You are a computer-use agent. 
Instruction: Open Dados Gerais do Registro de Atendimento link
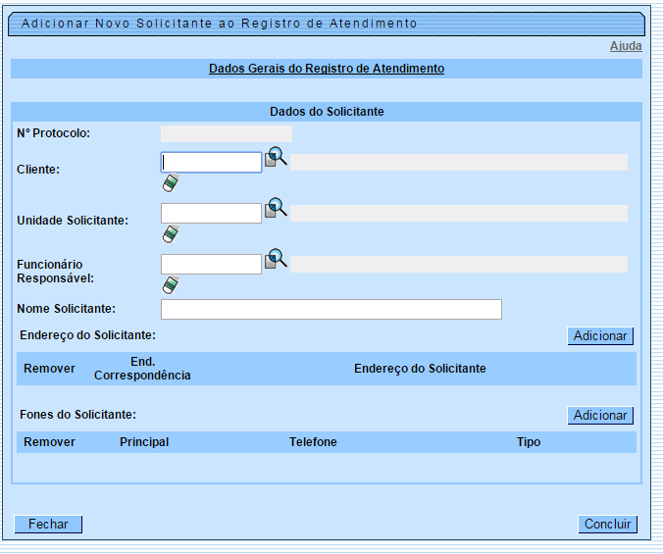click(x=327, y=69)
